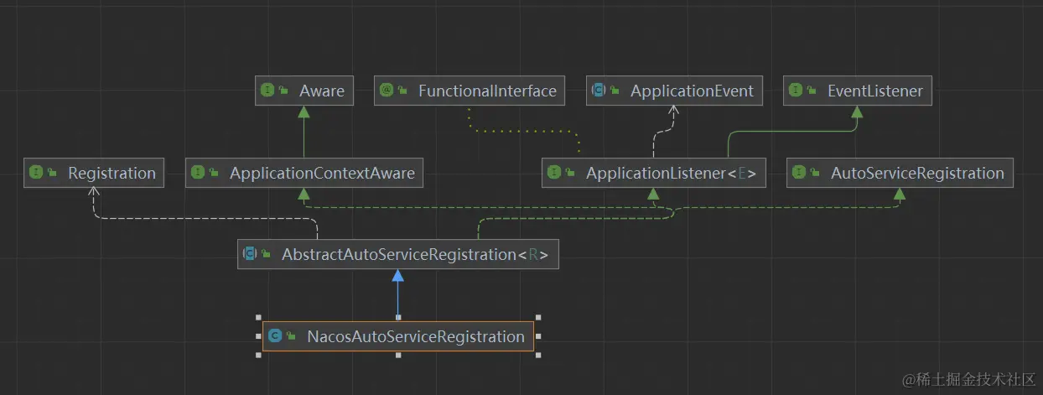This screenshot has width=1043, height=395.
Task: Click the public lock icon on AutoServiceRegistration
Action: [x=817, y=173]
